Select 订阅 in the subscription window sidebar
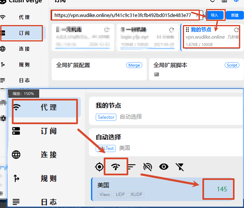Viewport: 244px width, 208px height. [x=24, y=33]
